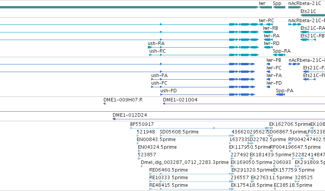Select the 521948 EST label
The height and width of the screenshot is (191, 325).
[146, 132]
